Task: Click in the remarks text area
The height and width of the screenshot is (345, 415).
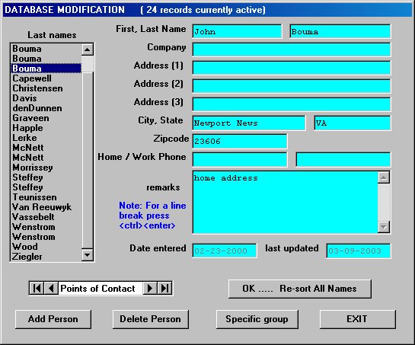Action: point(285,203)
